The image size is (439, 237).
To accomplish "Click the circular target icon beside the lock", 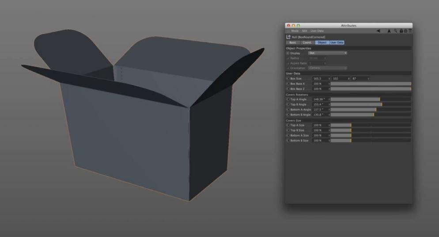I will pyautogui.click(x=405, y=31).
